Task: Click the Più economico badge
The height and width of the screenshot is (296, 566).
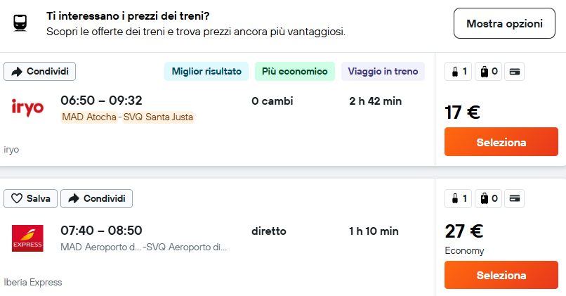Action: (x=295, y=71)
